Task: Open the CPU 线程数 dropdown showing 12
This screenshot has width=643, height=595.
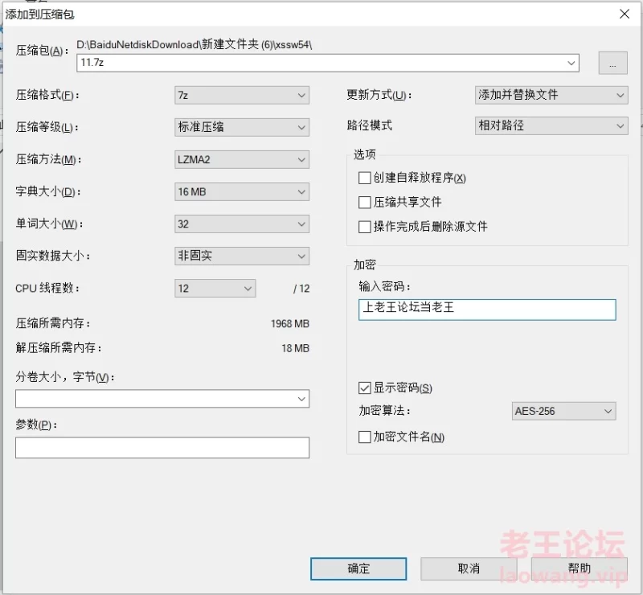Action: click(x=215, y=289)
